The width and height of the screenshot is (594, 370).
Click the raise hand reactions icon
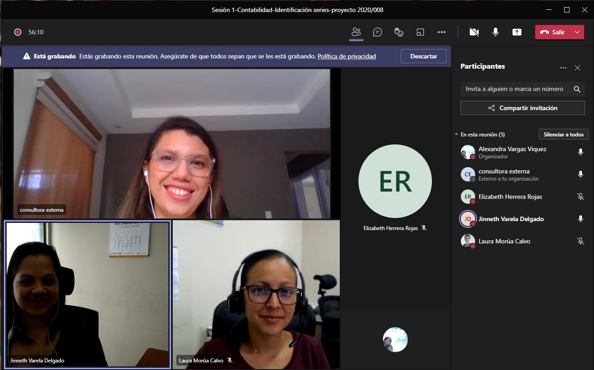(399, 32)
